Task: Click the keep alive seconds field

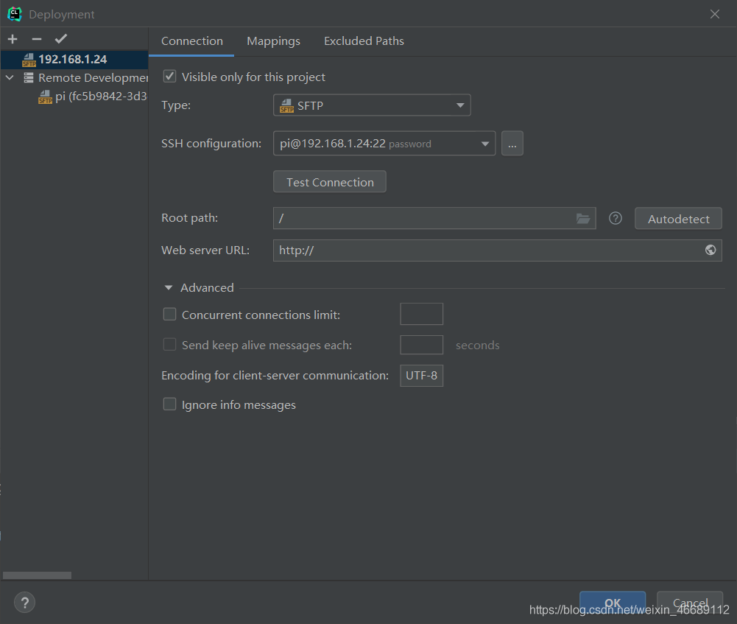Action: pos(422,345)
